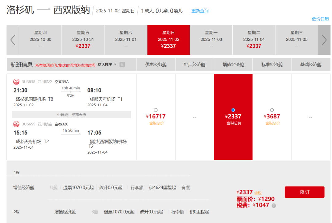This screenshot has width=332, height=223.
Task: Open the 低价日历 low price calendar
Action: click(x=320, y=19)
